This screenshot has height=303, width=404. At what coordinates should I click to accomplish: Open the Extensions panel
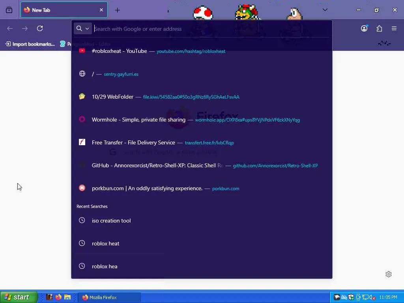tap(379, 28)
